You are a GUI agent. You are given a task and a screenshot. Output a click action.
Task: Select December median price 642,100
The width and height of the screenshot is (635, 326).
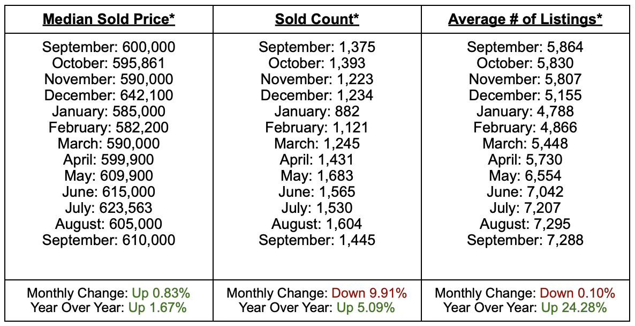[x=109, y=95]
